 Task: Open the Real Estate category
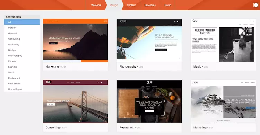[22, 84]
